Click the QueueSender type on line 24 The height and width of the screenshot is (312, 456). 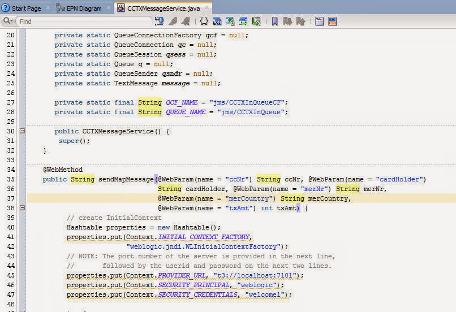[136, 73]
